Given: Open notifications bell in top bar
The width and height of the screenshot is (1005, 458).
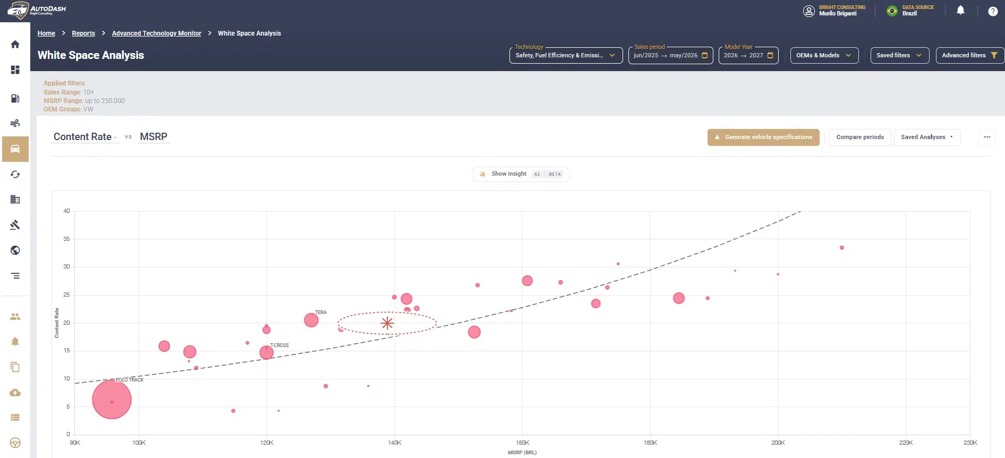Looking at the screenshot, I should point(960,10).
